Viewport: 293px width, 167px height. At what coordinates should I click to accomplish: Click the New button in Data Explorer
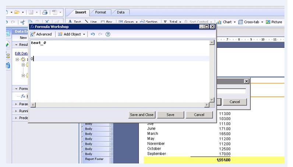(23, 38)
